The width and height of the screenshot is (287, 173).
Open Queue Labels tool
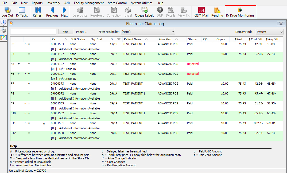[x=144, y=12]
